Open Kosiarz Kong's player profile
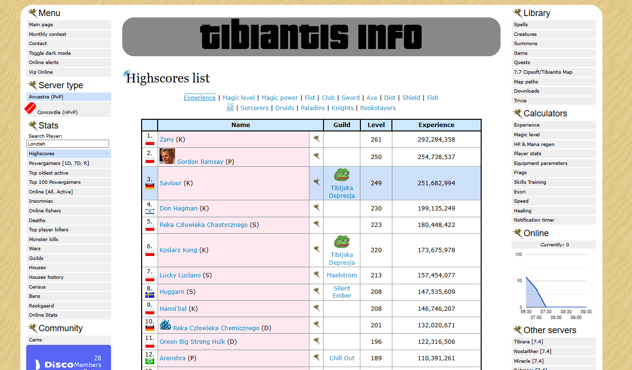632x370 pixels. 178,250
